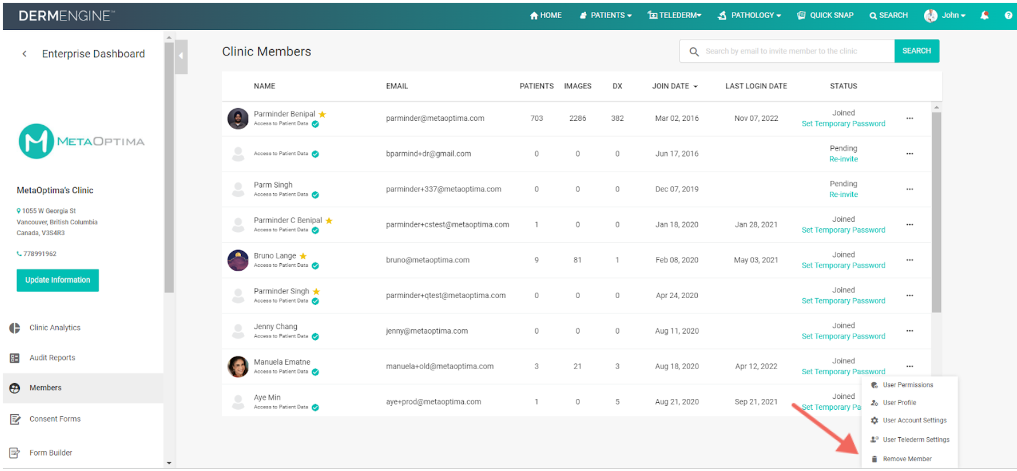Open the three-dot menu for Manuela Ematne
The image size is (1017, 471).
click(910, 367)
